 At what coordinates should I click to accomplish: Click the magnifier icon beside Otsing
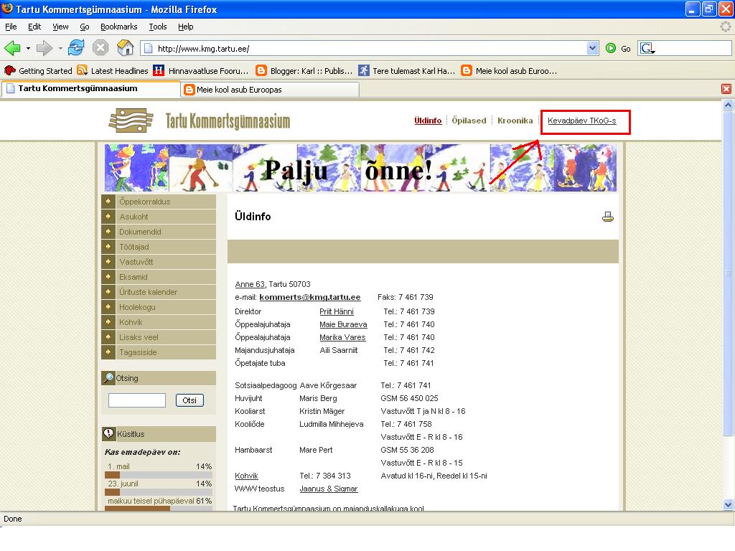point(109,377)
